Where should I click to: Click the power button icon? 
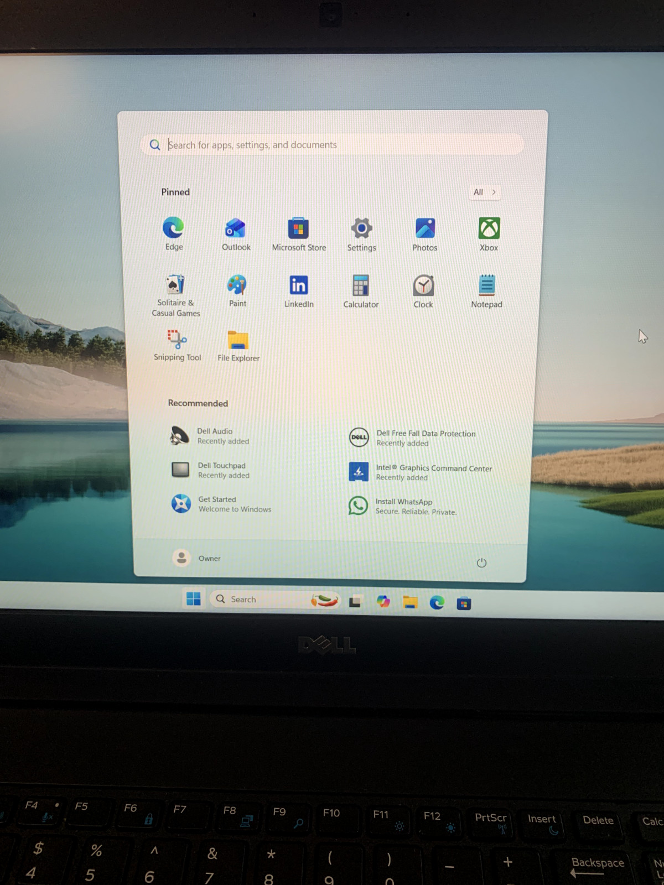(x=481, y=563)
